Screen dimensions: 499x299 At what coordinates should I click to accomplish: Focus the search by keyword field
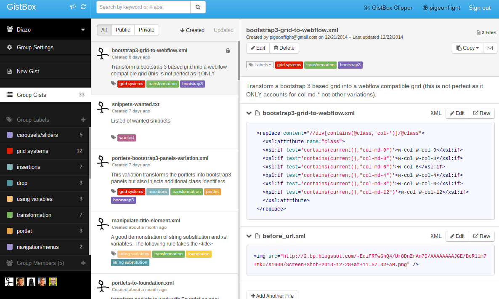[x=143, y=7]
